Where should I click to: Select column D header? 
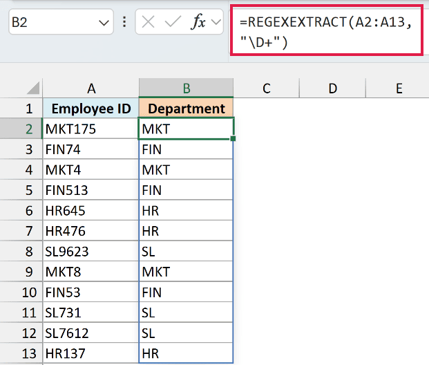point(333,88)
